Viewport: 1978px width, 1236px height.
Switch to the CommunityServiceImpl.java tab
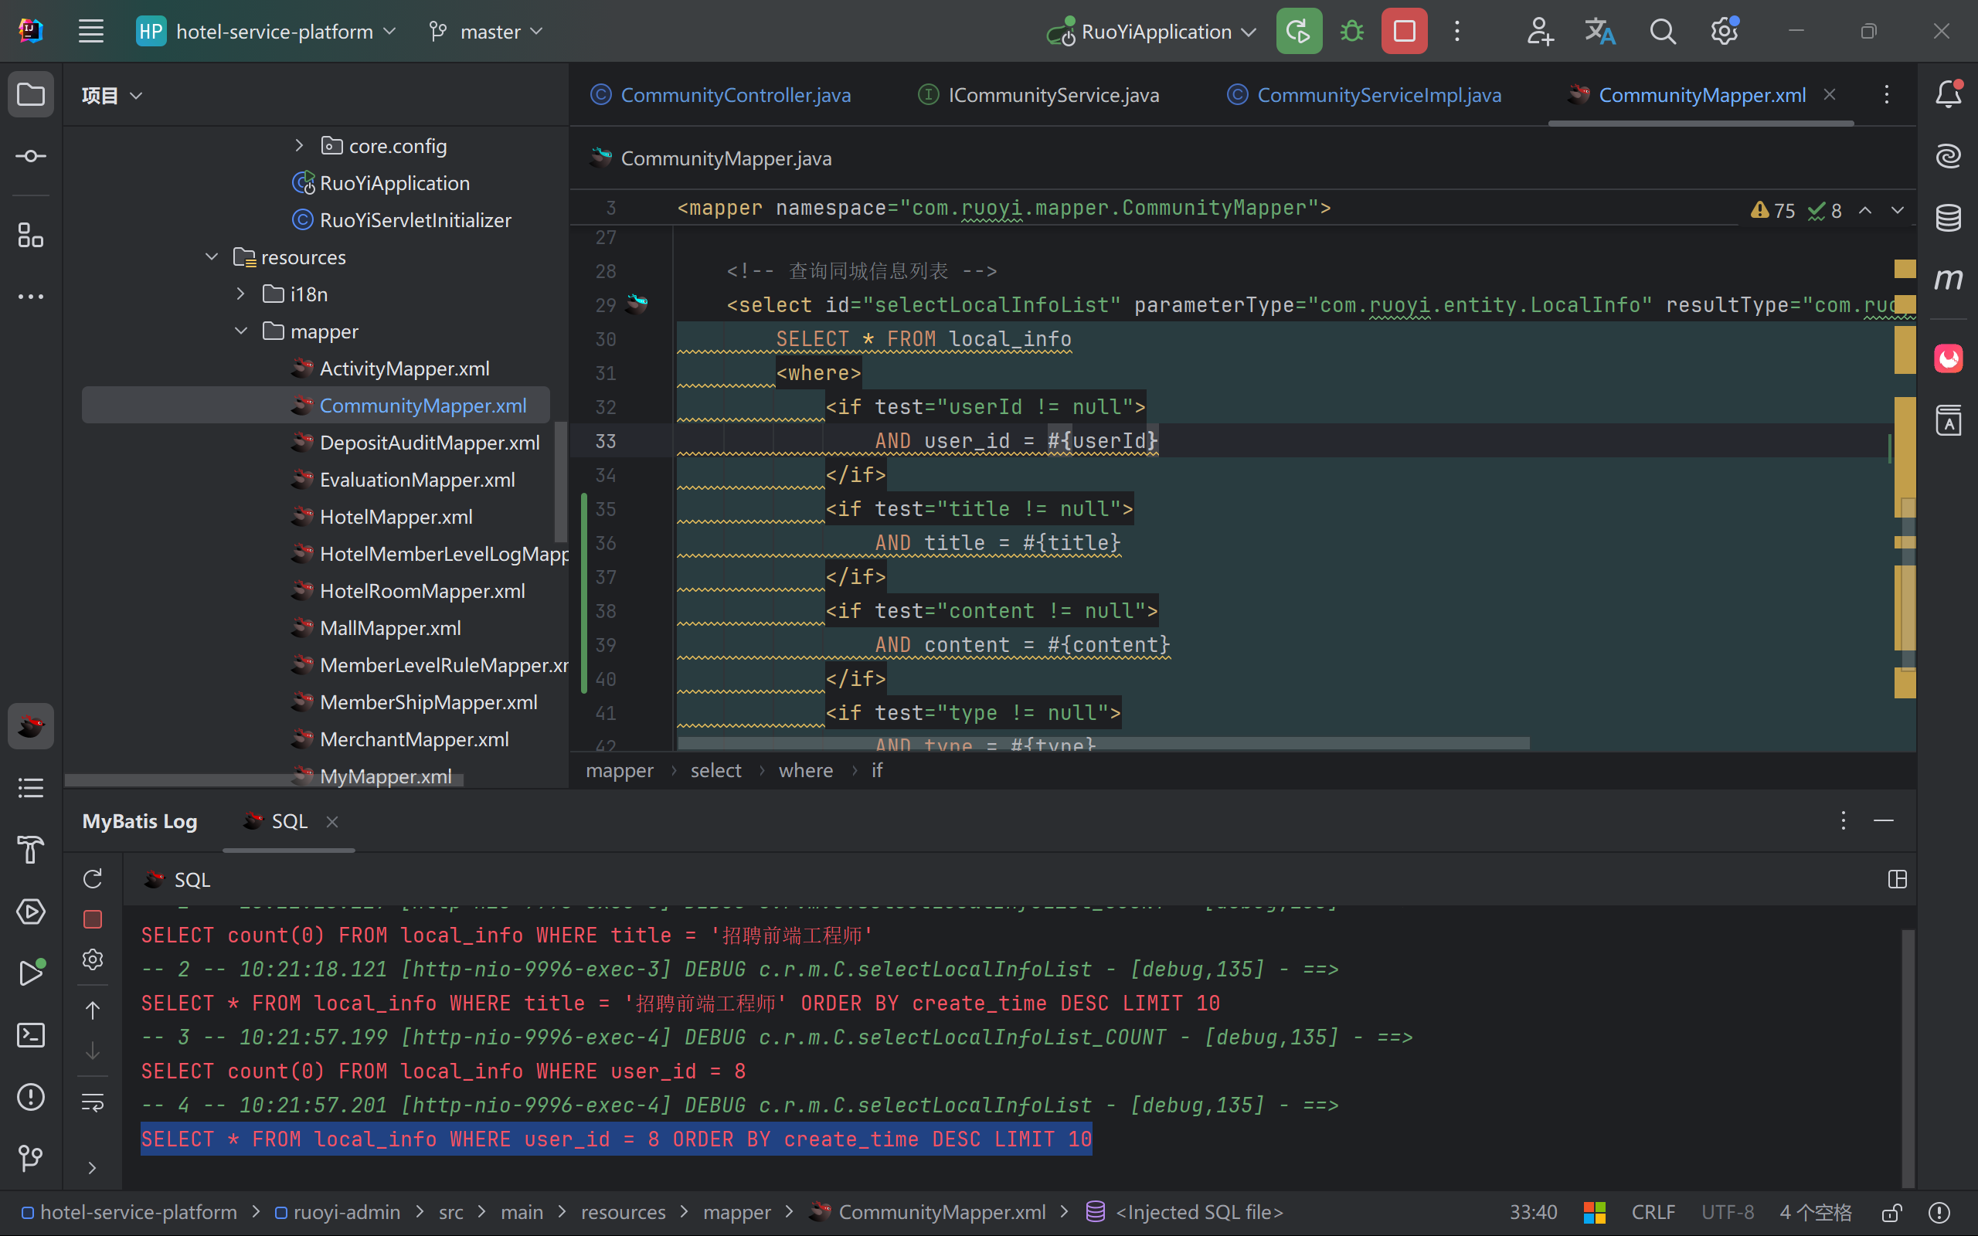click(x=1378, y=95)
